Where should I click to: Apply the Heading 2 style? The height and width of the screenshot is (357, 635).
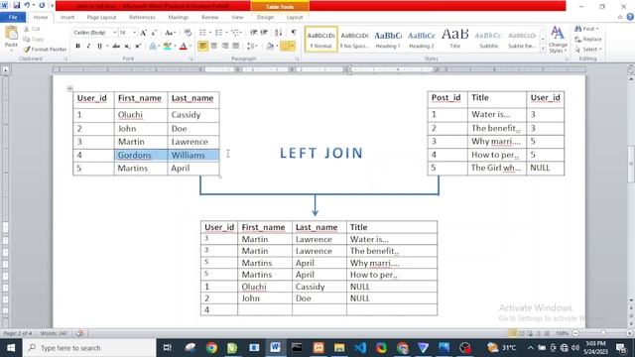pyautogui.click(x=422, y=40)
